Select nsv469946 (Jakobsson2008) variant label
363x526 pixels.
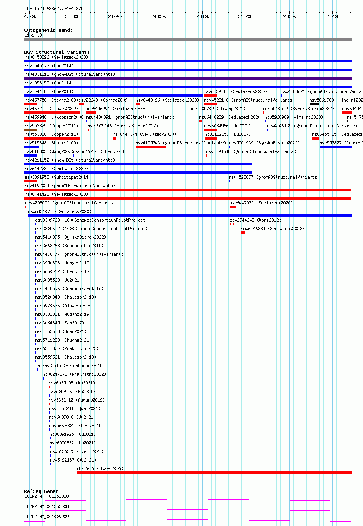[x=55, y=117]
